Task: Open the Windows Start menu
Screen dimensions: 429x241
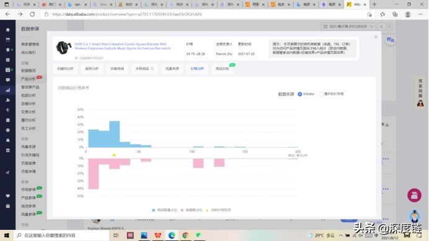Action: coord(7,235)
